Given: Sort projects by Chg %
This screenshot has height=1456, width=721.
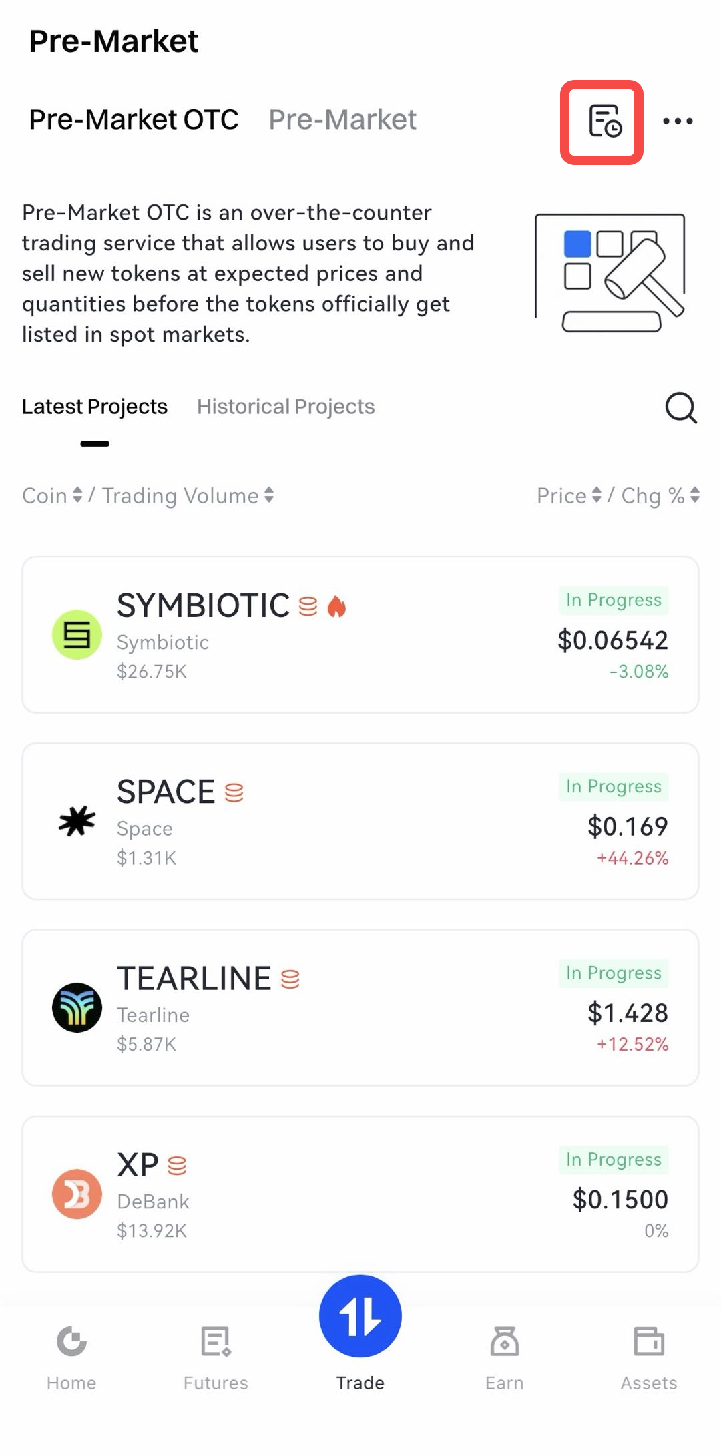Looking at the screenshot, I should [660, 495].
